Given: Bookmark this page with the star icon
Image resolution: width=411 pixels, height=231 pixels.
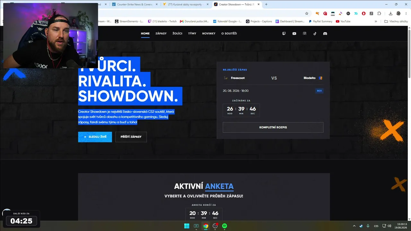Looking at the screenshot, I should click(x=307, y=13).
